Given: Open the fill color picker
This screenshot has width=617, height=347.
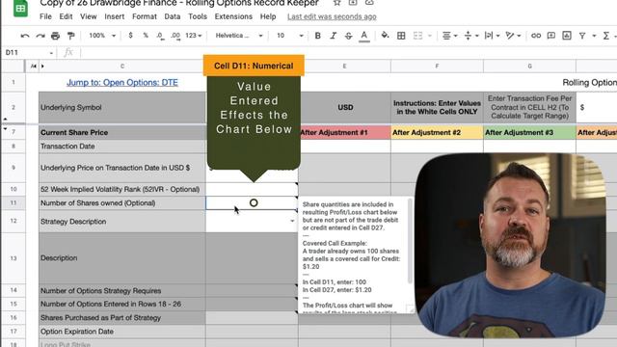Looking at the screenshot, I should pos(385,36).
